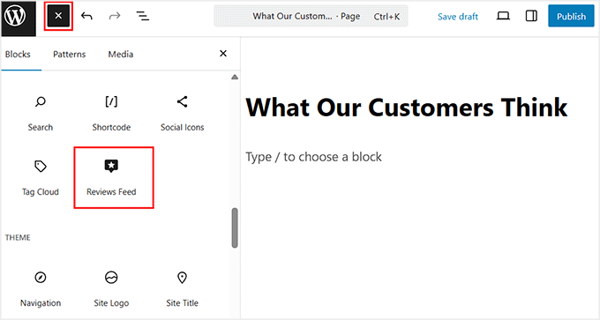Select the page title What Our Customers Think
The width and height of the screenshot is (600, 320).
pyautogui.click(x=407, y=107)
